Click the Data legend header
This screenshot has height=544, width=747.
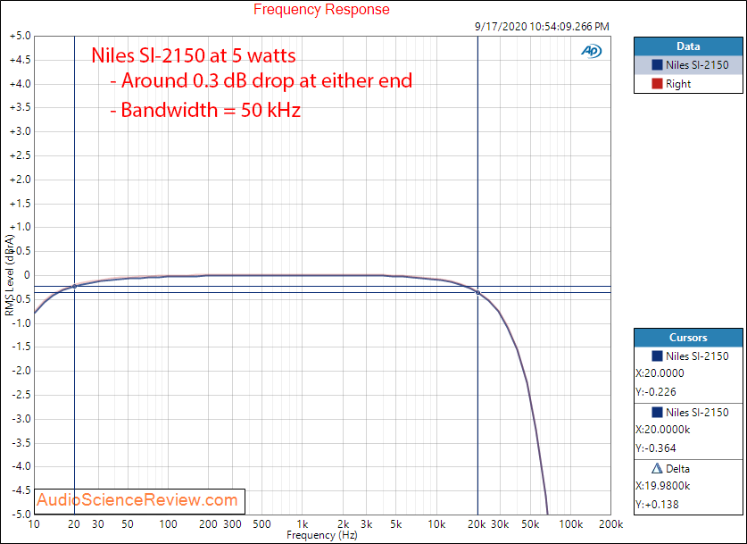[688, 46]
